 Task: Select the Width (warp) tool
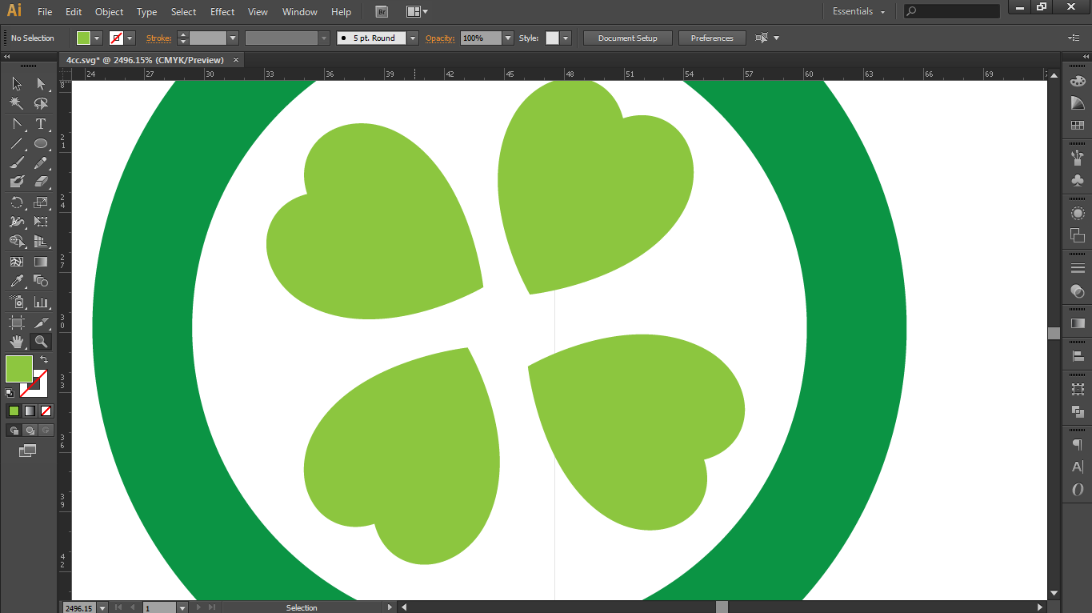tap(17, 222)
